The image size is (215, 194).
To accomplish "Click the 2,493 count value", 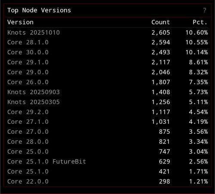I will 161,52.
